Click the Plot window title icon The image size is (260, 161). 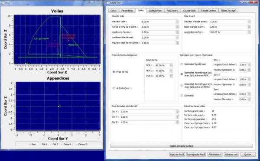[3, 3]
